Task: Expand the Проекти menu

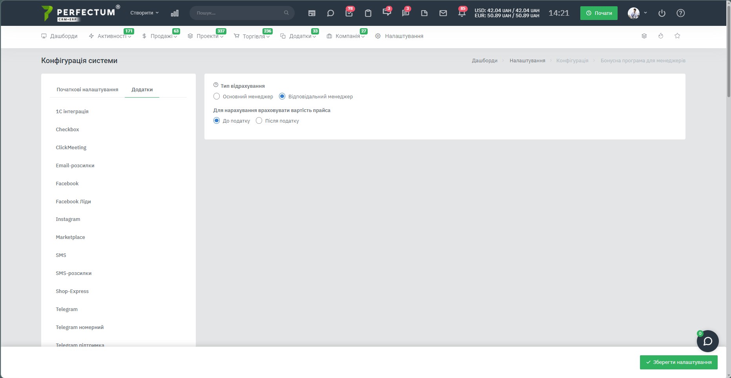Action: click(x=206, y=36)
